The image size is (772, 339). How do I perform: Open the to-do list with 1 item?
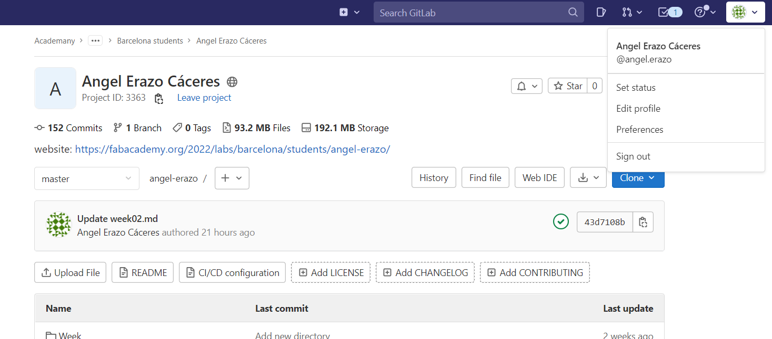(670, 12)
